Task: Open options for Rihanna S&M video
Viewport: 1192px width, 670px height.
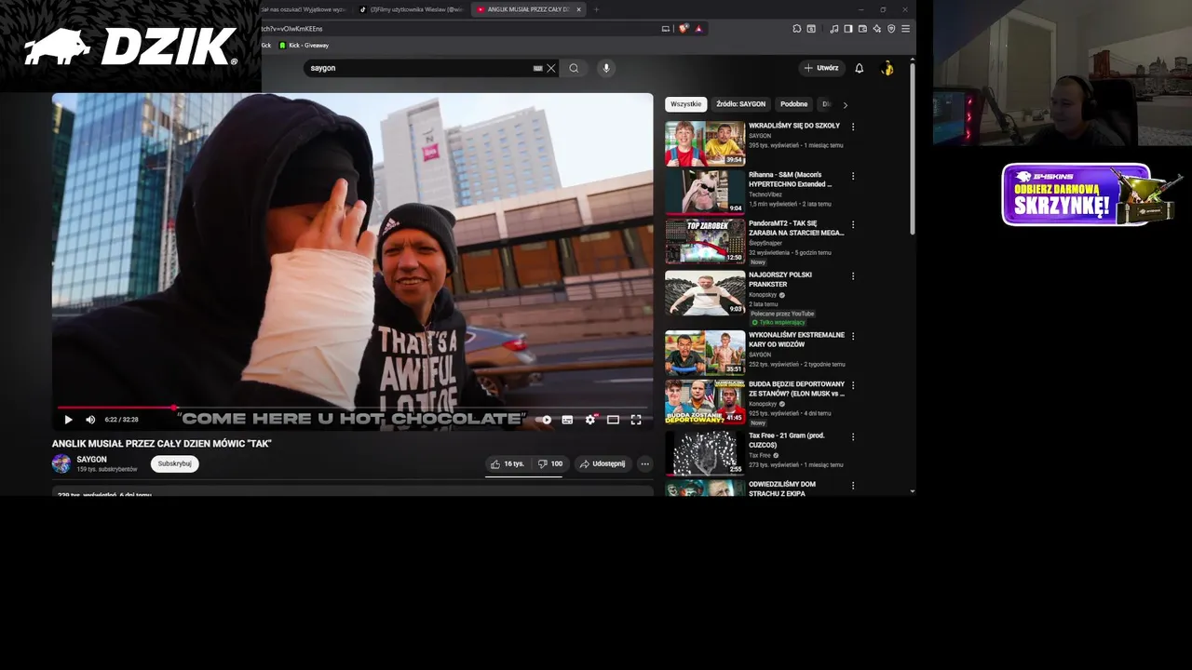Action: (x=853, y=176)
